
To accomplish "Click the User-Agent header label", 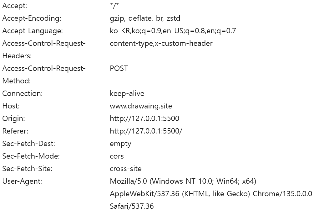I will pyautogui.click(x=22, y=181).
